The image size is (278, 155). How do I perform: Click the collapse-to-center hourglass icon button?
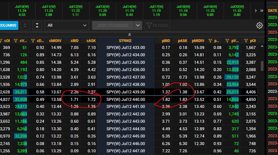point(37,25)
